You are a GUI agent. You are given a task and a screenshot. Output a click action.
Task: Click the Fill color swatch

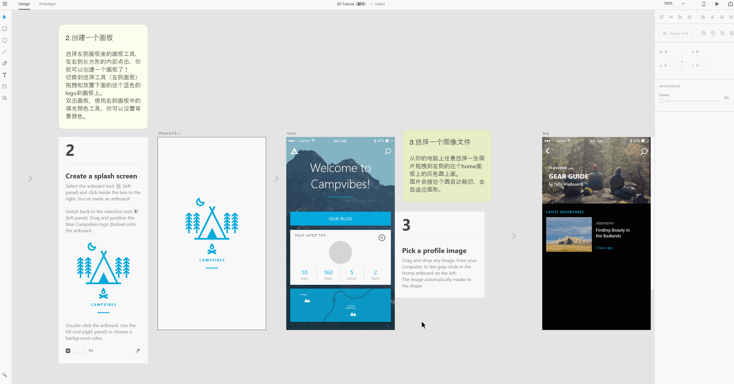(x=79, y=351)
